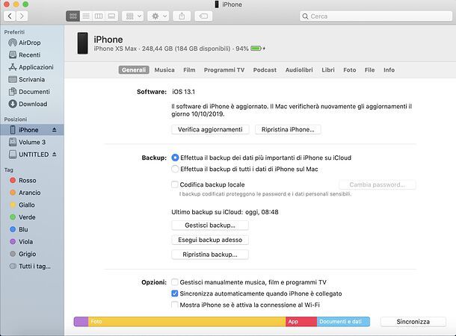Image resolution: width=456 pixels, height=336 pixels.
Task: Click the Edit Tags toolbar icon
Action: pyautogui.click(x=203, y=16)
